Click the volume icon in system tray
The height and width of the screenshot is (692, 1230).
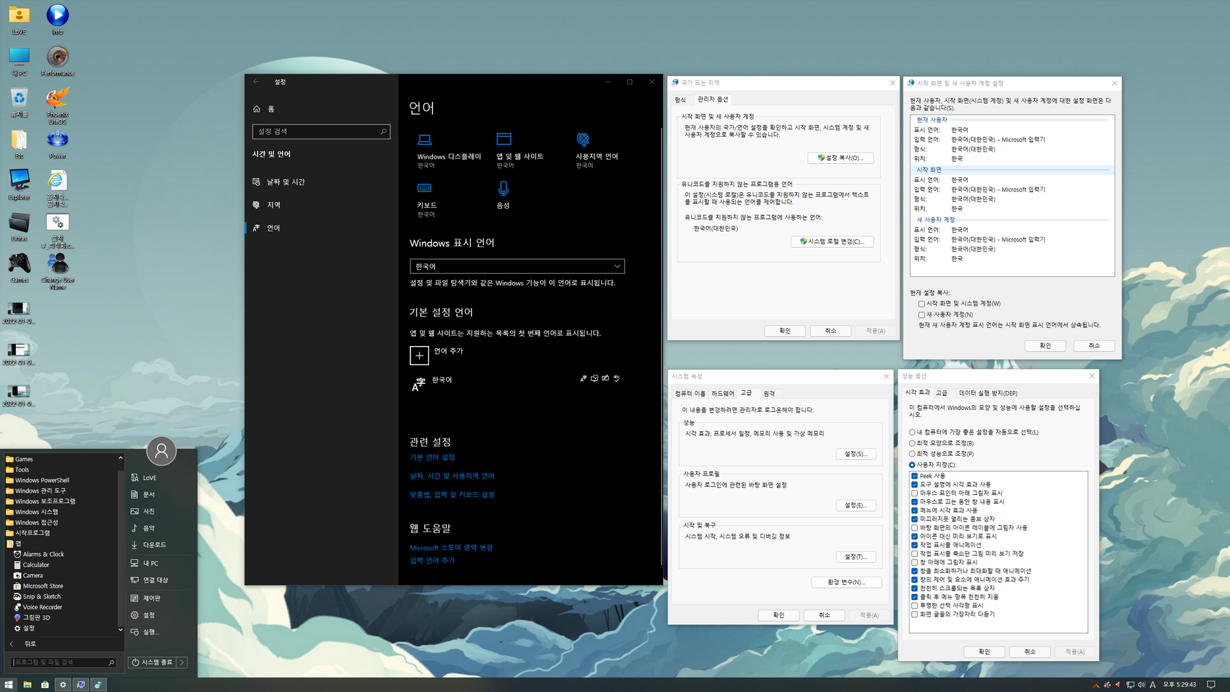tap(1141, 684)
